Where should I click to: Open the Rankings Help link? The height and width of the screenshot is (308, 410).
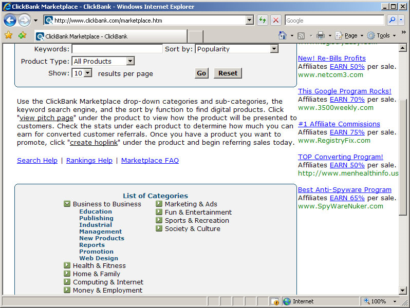tap(89, 160)
